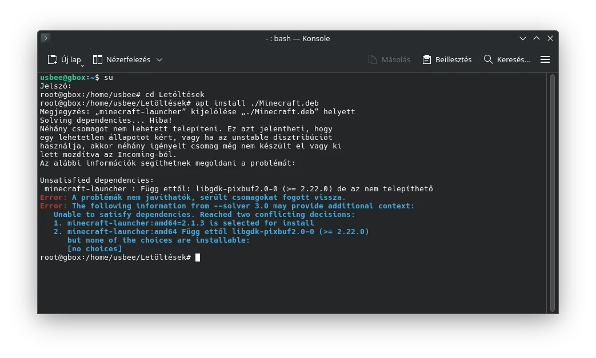
Task: Click the Konsole terminal icon in title bar
Action: tap(46, 38)
